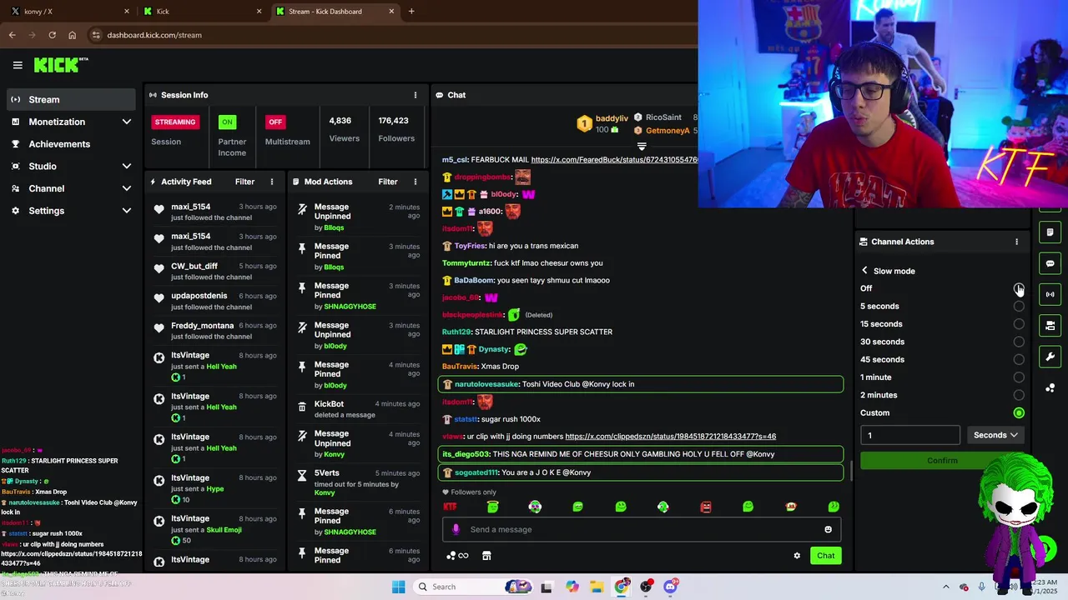Click the camera channel actions sidebar icon
1068x600 pixels.
tap(1050, 325)
